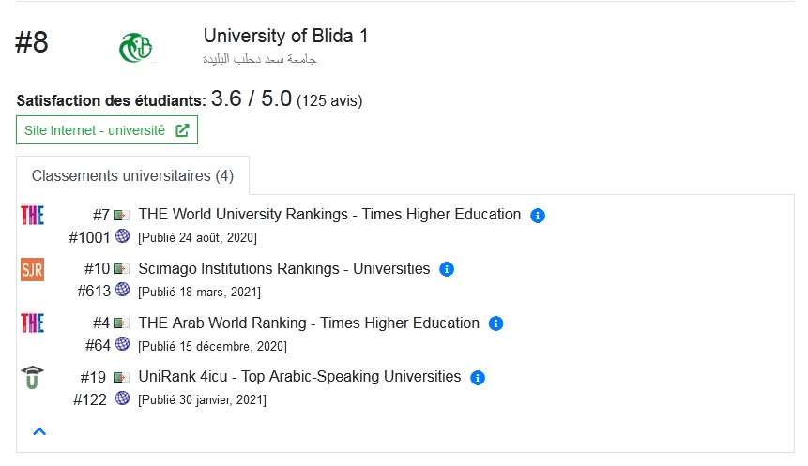
Task: Click globe icon next to #1001 rank
Action: tap(122, 236)
